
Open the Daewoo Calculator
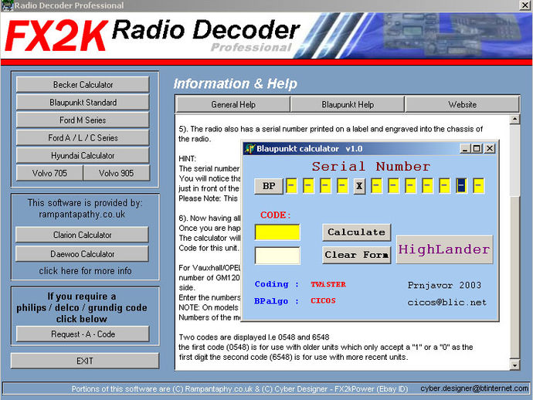pos(82,253)
